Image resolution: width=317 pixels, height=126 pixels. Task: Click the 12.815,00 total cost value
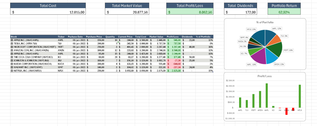pyautogui.click(x=48, y=12)
